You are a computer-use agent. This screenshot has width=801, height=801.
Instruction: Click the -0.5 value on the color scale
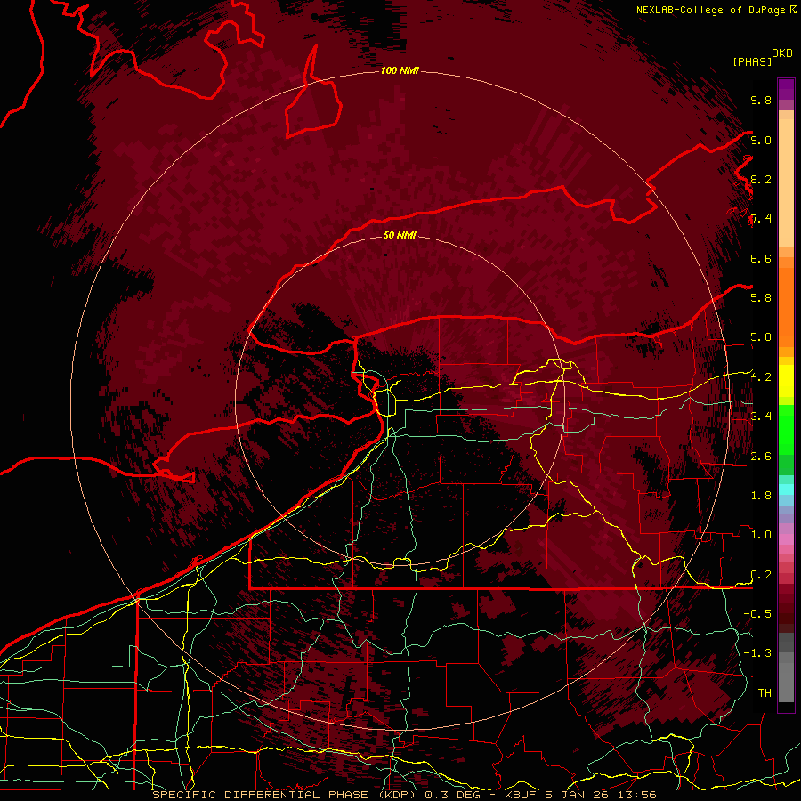click(757, 614)
